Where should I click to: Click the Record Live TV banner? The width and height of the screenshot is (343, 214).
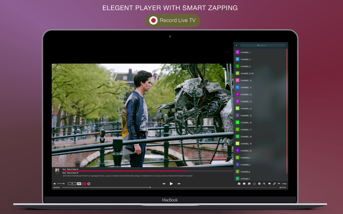coord(173,20)
